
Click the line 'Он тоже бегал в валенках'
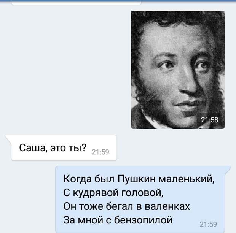[x=127, y=206]
